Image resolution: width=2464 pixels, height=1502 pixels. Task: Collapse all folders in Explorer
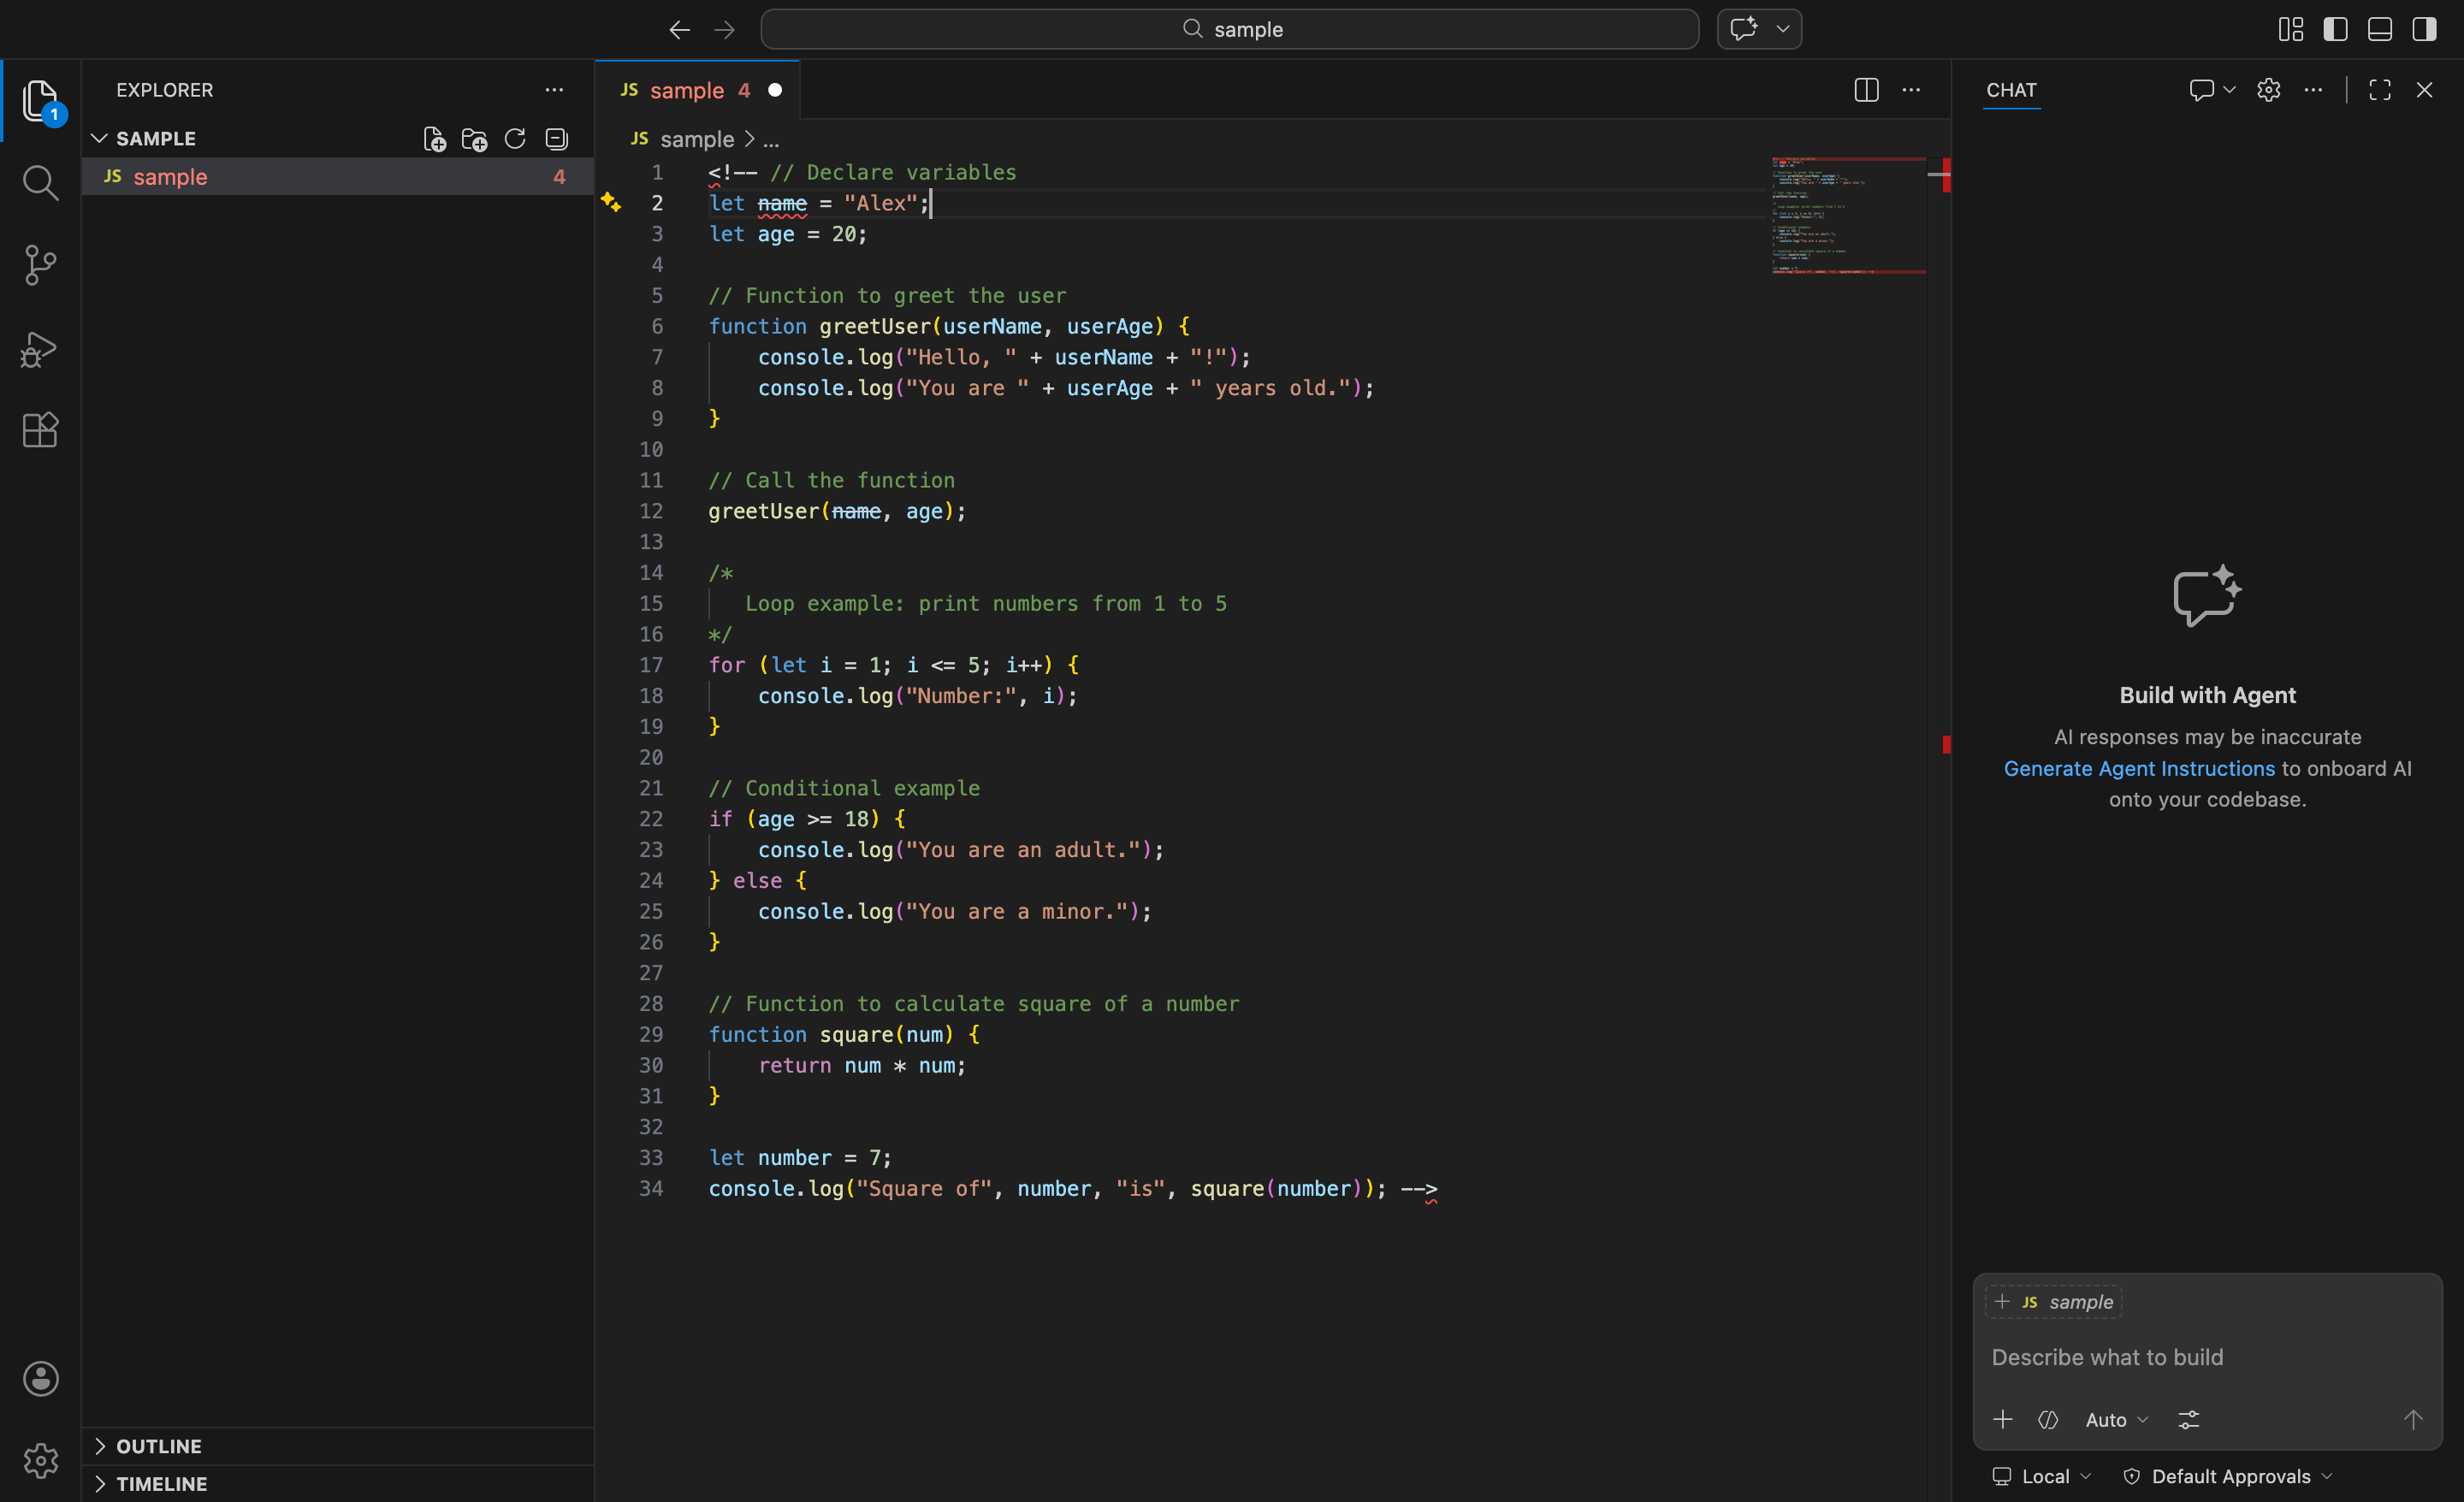coord(556,139)
